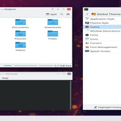Select the Application Style label
This screenshot has height=121, width=121.
pyautogui.click(x=102, y=19)
